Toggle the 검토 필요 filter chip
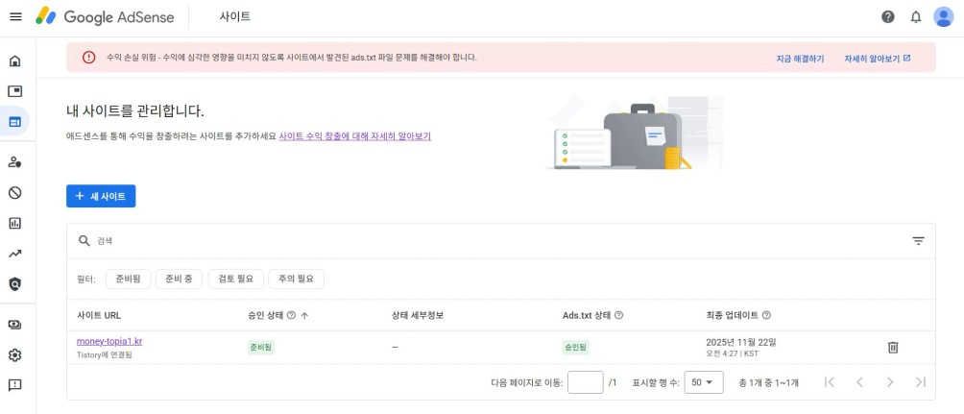964x414 pixels. 235,279
